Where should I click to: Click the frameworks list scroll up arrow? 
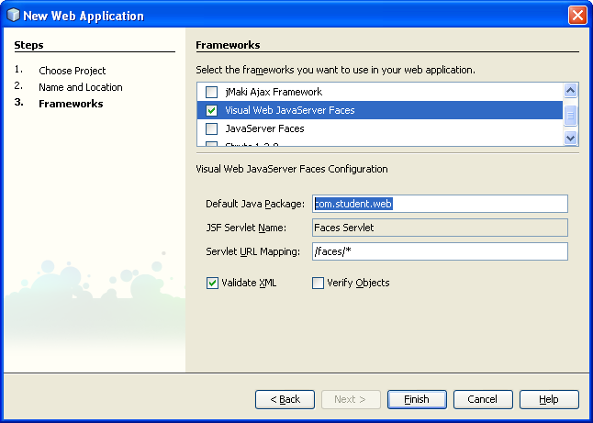(570, 90)
